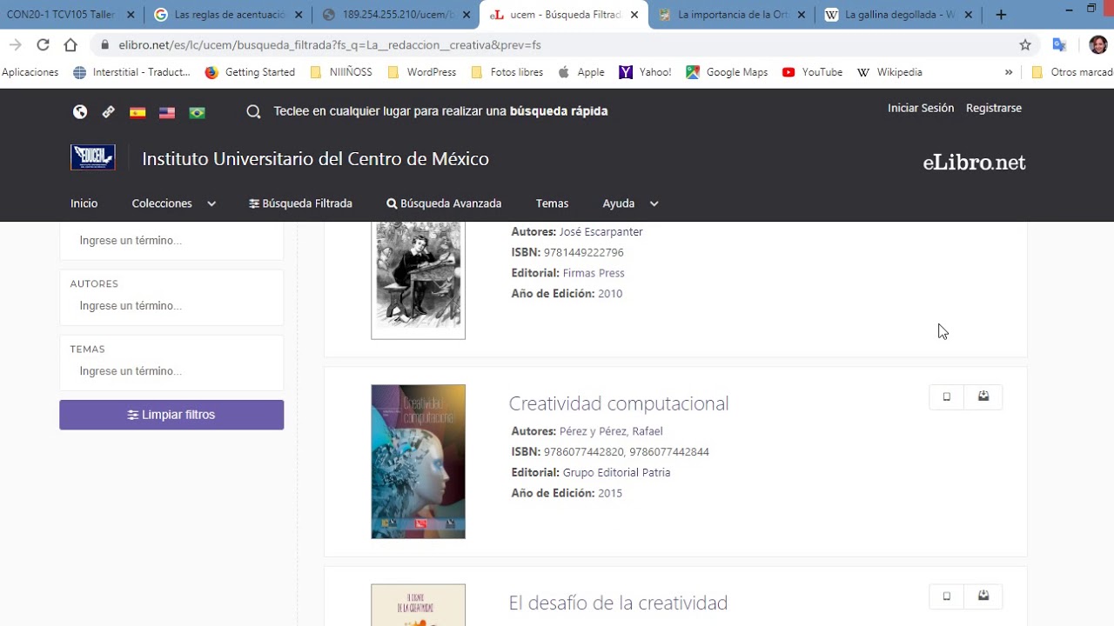Open the Yahoo! bookmark
Screen dimensions: 1114x626
(645, 72)
